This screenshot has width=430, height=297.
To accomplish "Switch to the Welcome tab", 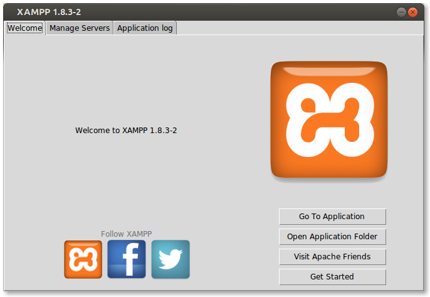I will coord(24,28).
